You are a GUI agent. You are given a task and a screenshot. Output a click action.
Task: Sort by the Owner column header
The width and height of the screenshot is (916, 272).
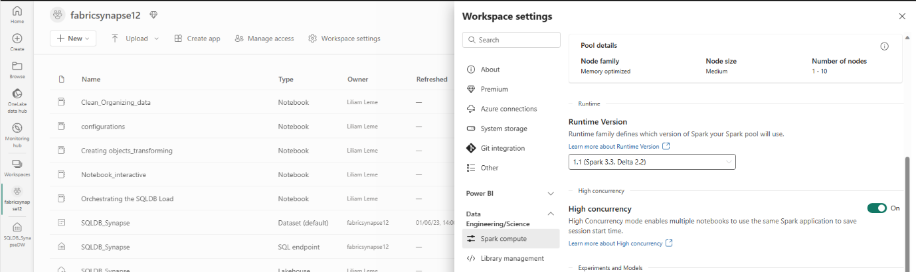357,79
